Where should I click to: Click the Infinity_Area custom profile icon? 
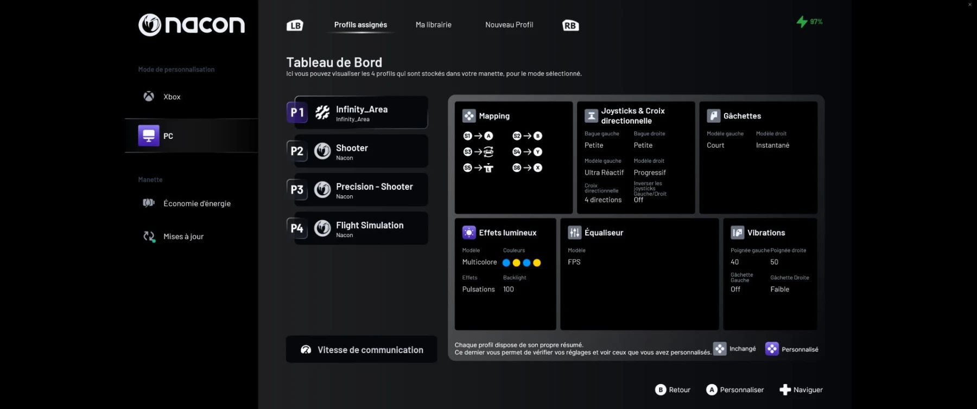click(322, 112)
